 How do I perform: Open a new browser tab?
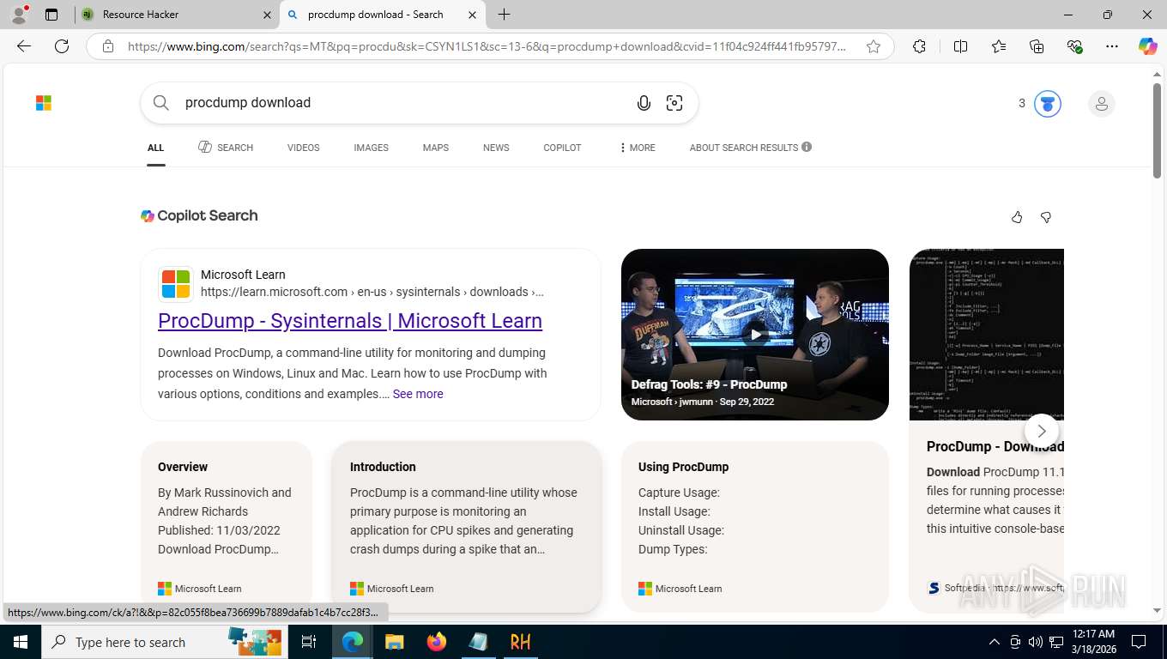(x=505, y=15)
